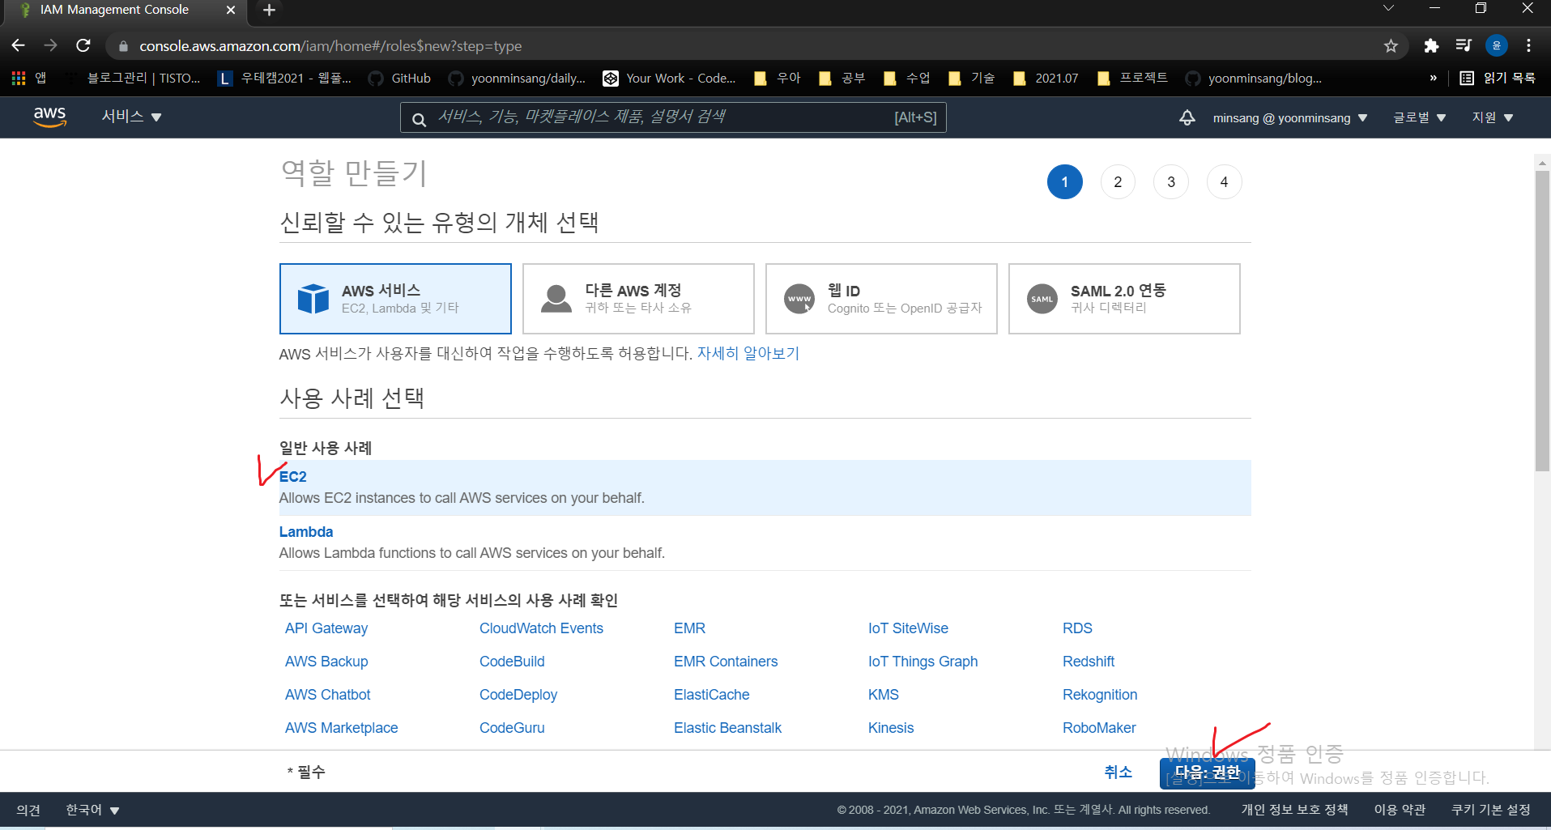Image resolution: width=1551 pixels, height=830 pixels.
Task: Open the GitHub bookmark
Action: coord(399,78)
